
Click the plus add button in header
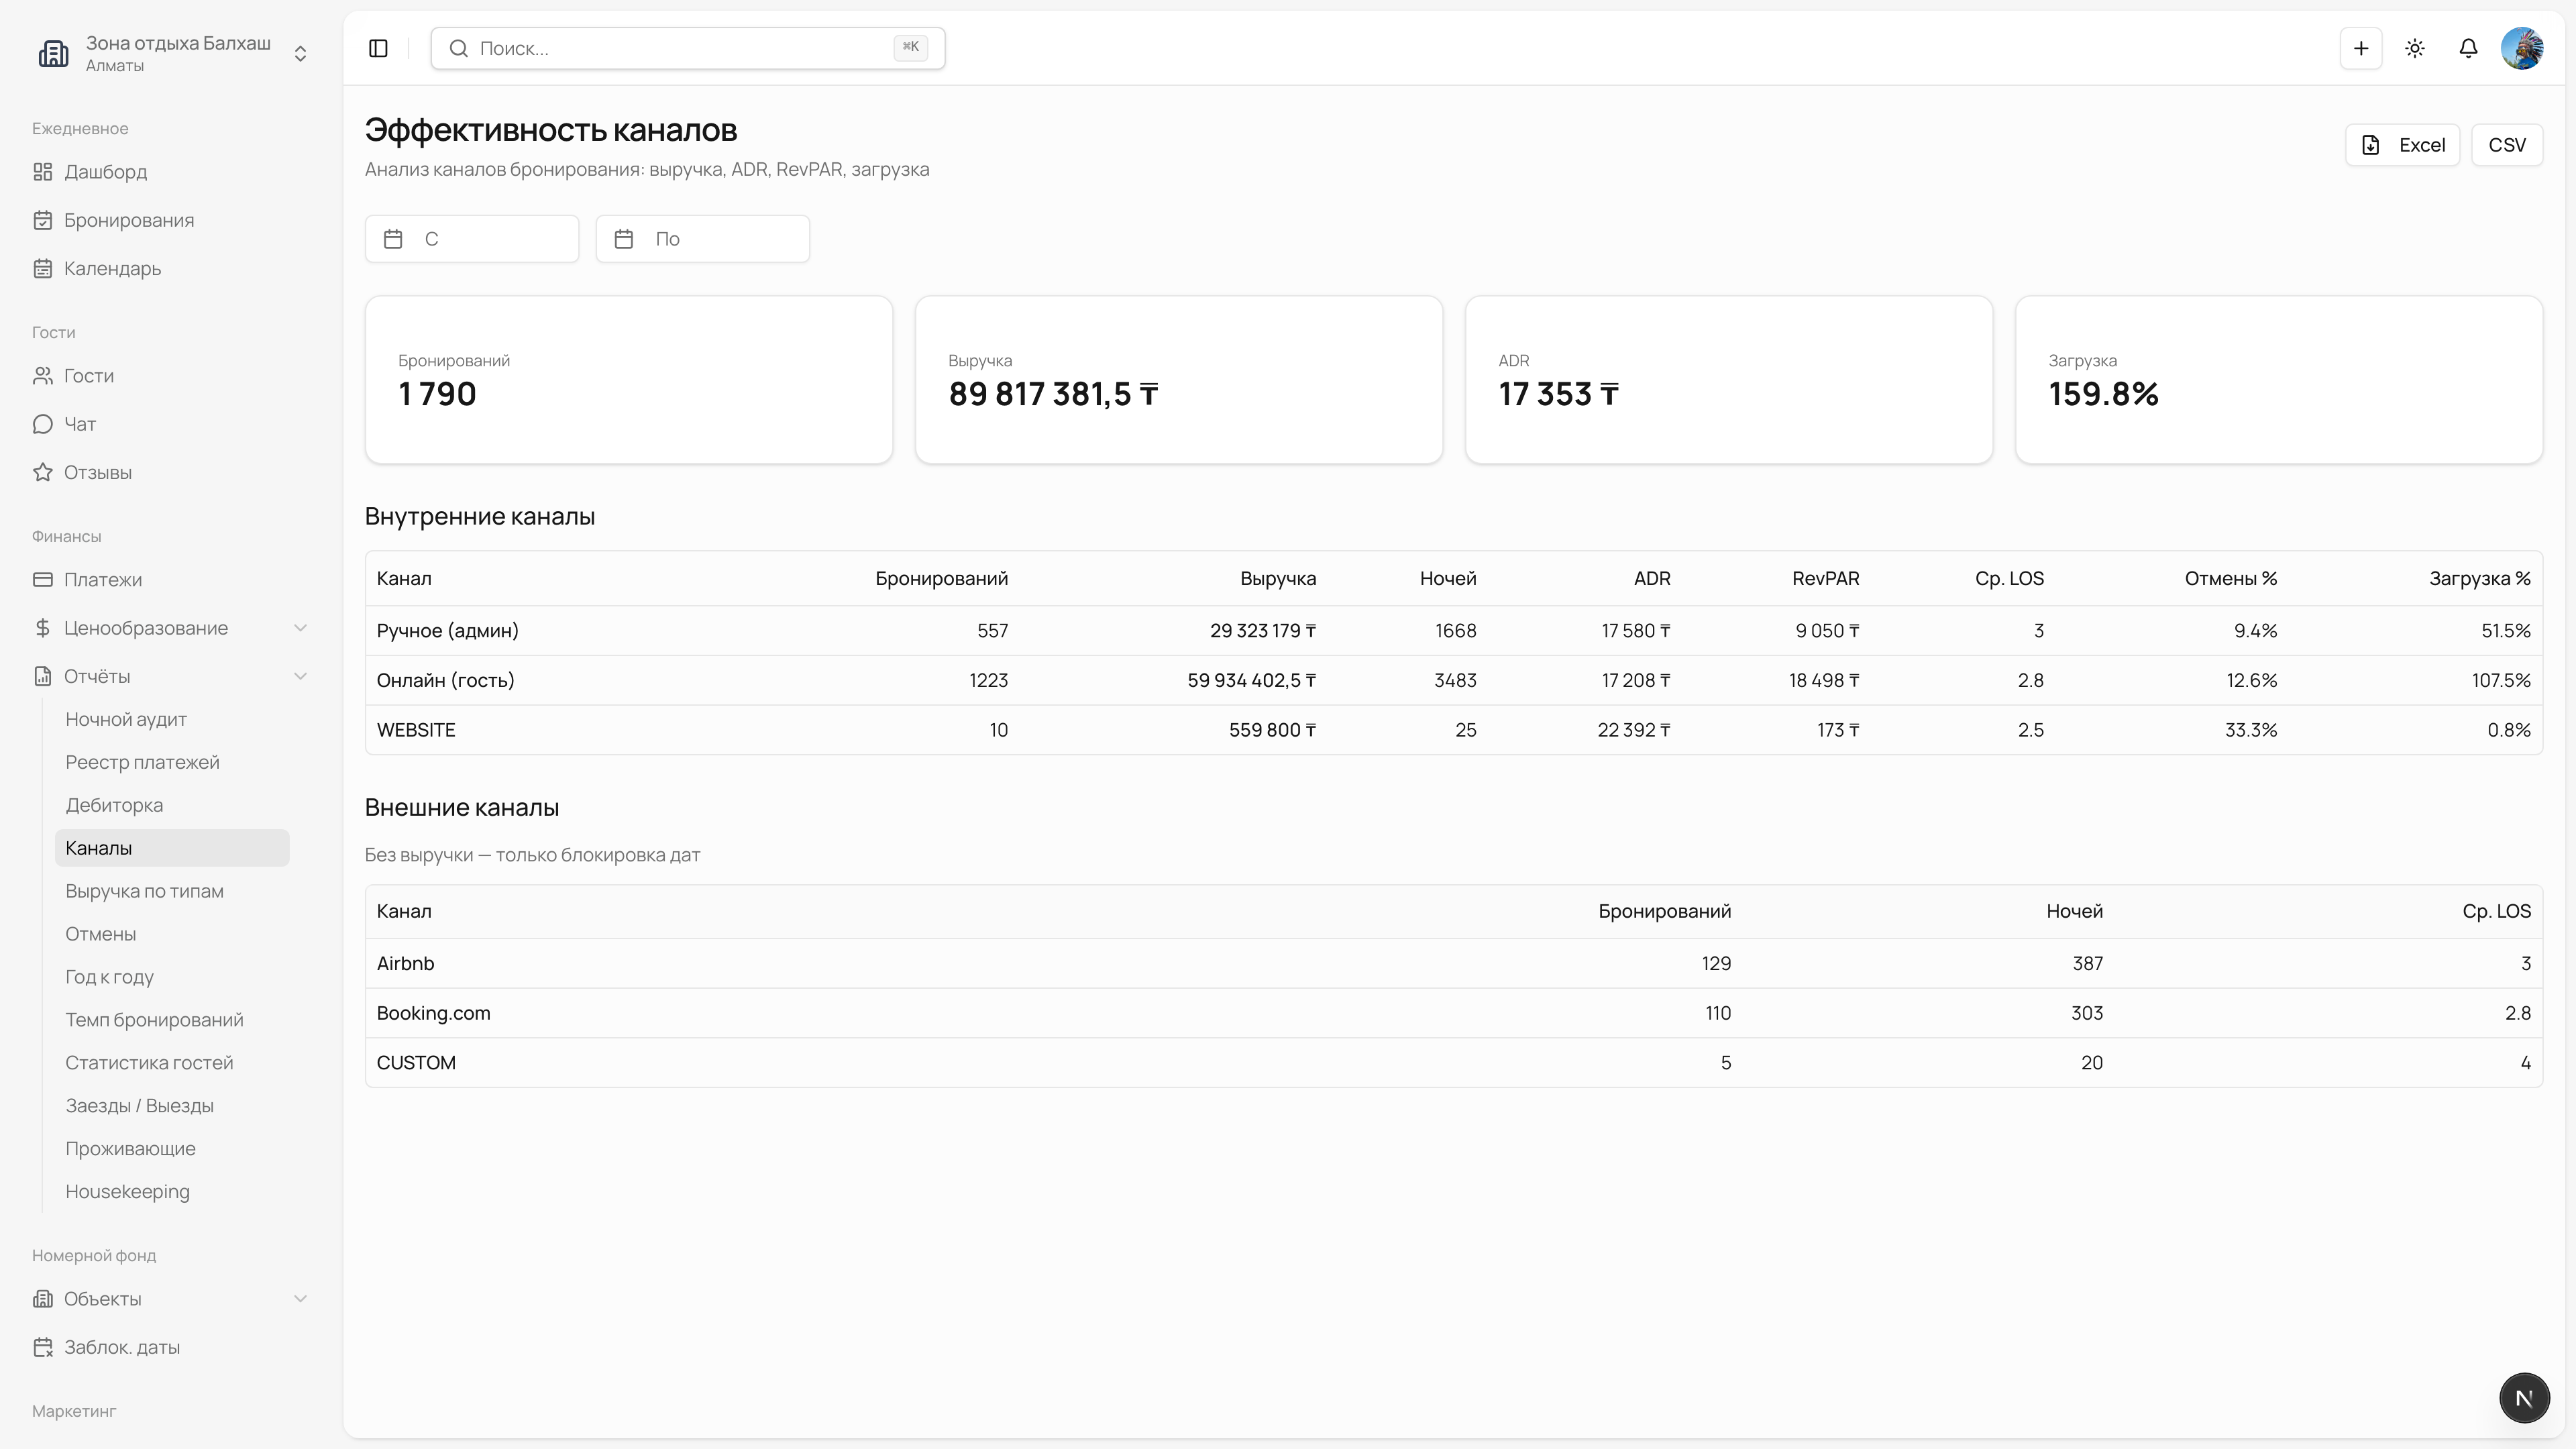pyautogui.click(x=2361, y=48)
